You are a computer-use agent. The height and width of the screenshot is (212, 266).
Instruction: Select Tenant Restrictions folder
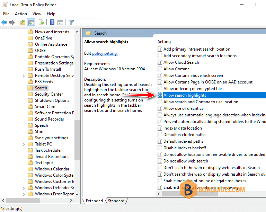point(52,157)
